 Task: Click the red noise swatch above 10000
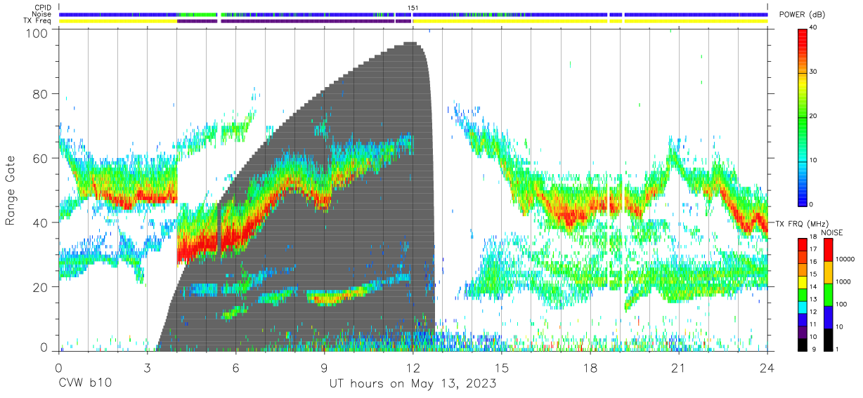[x=828, y=249]
